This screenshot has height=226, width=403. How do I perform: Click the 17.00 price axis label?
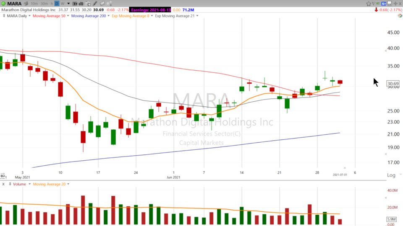coord(393,162)
